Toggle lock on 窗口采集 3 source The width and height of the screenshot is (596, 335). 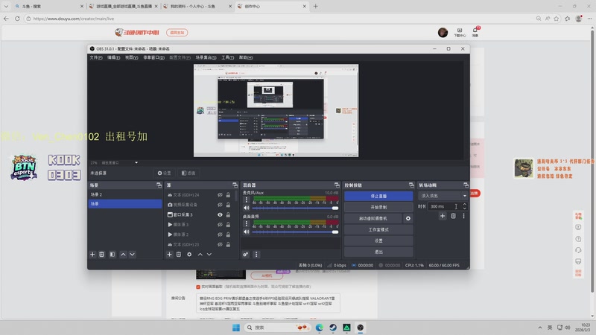click(x=228, y=214)
